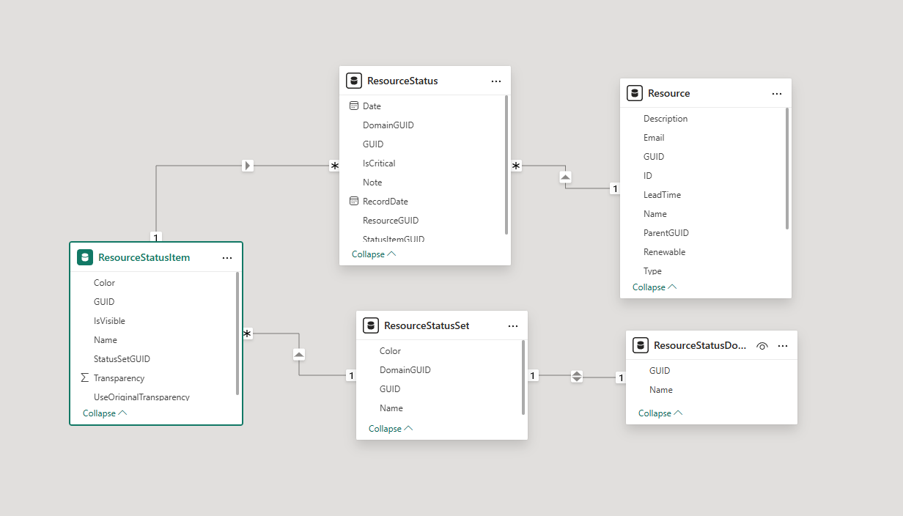Click the sigma icon beside Transparency
Image resolution: width=903 pixels, height=516 pixels.
pyautogui.click(x=85, y=378)
